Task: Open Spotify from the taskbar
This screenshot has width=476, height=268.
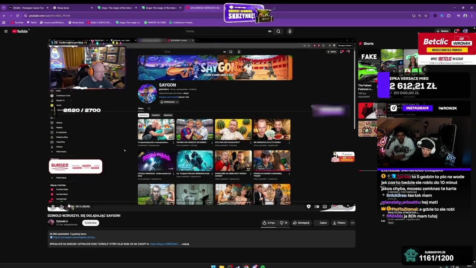Action: 263,267
